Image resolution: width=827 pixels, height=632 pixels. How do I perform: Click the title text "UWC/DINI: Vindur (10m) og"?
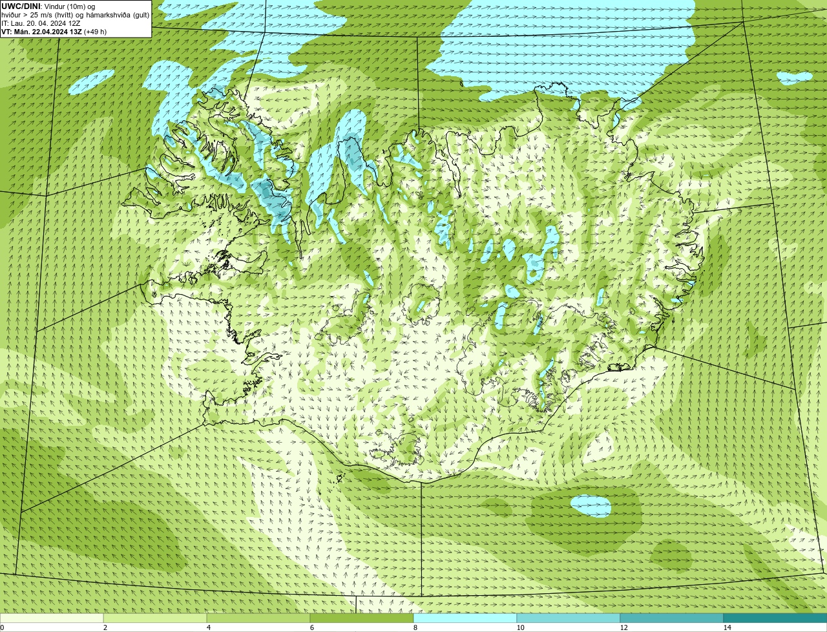tap(48, 6)
